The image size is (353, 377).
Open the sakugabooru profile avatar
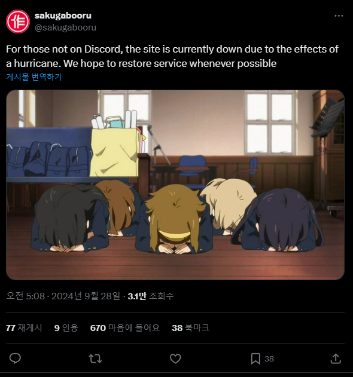tap(18, 22)
